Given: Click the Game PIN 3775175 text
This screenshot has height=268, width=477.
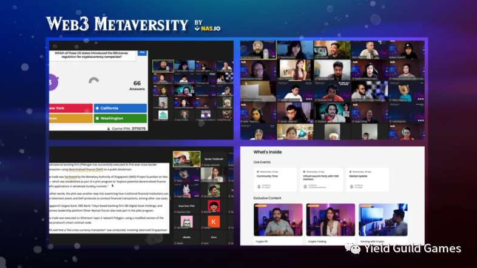Looking at the screenshot, I should coord(129,129).
